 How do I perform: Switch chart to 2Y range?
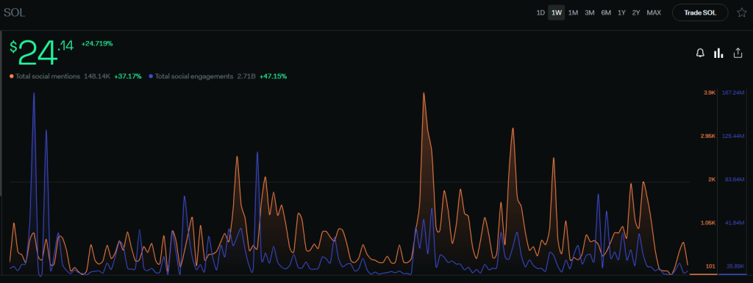[x=636, y=13]
